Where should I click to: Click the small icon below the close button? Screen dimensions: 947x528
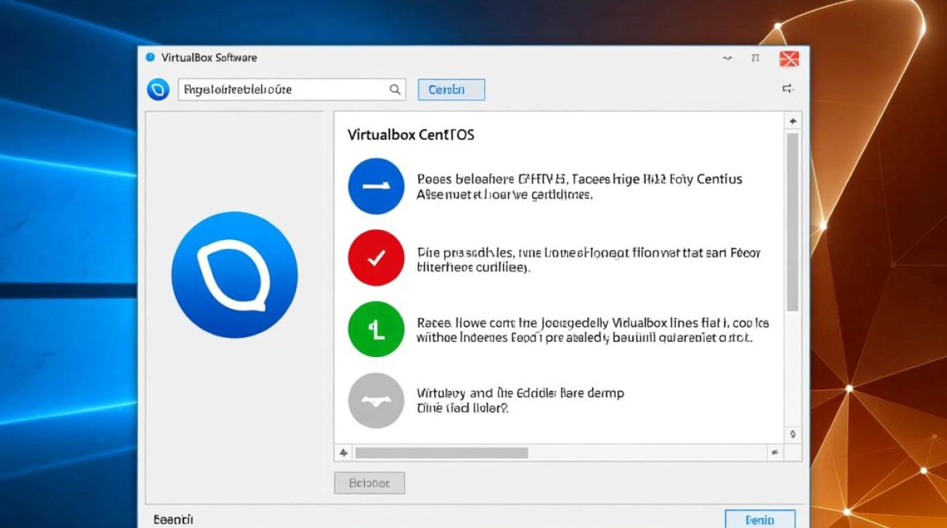tap(788, 89)
